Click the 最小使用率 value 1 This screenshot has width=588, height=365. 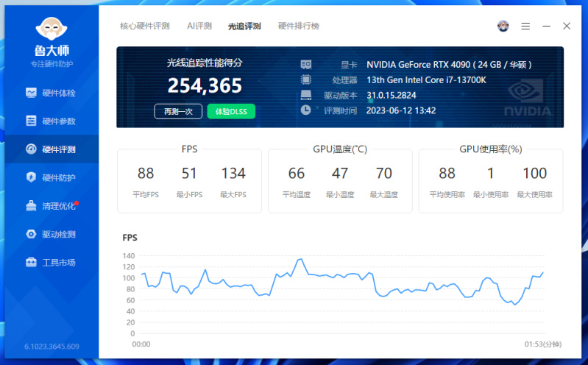click(x=491, y=174)
